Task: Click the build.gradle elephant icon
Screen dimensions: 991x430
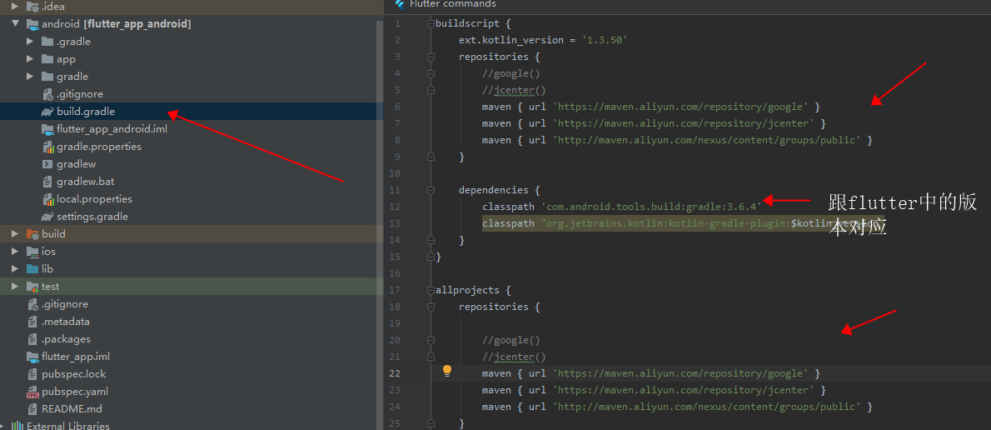Action: 47,112
